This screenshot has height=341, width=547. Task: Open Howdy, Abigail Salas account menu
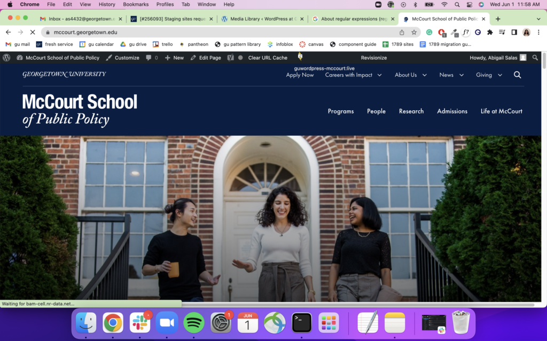498,58
